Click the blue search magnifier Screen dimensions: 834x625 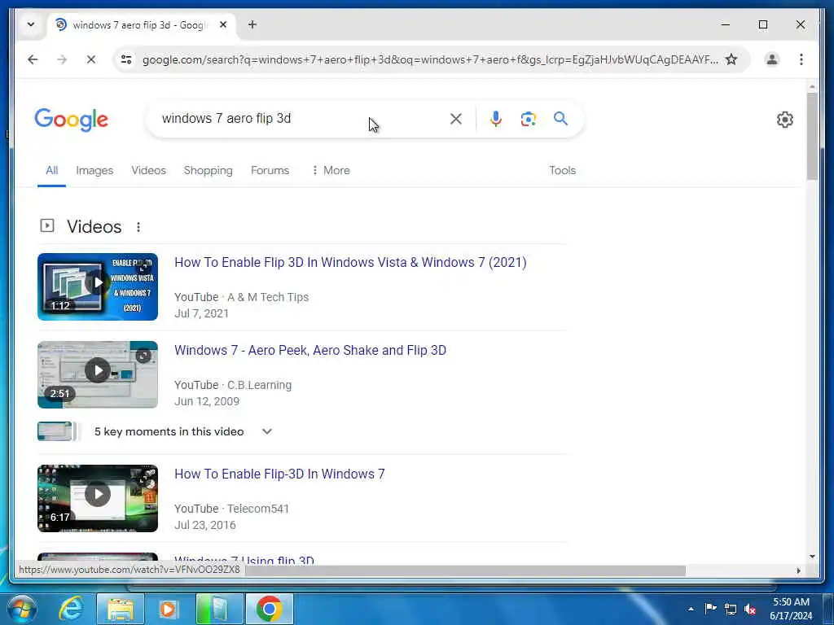click(560, 118)
